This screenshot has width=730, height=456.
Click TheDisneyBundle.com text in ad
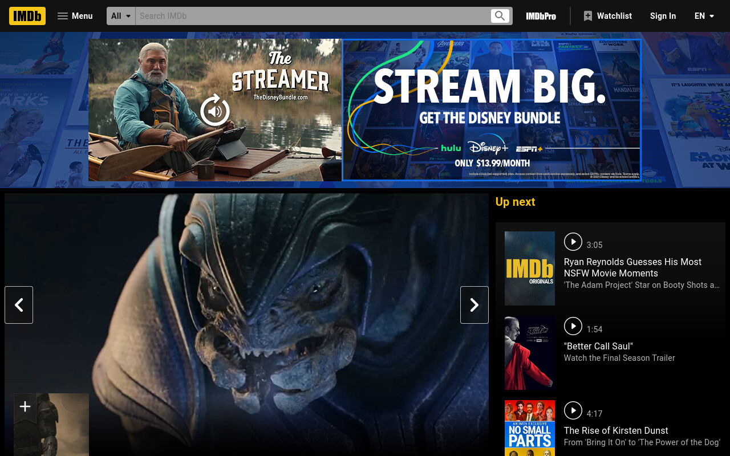tap(281, 97)
